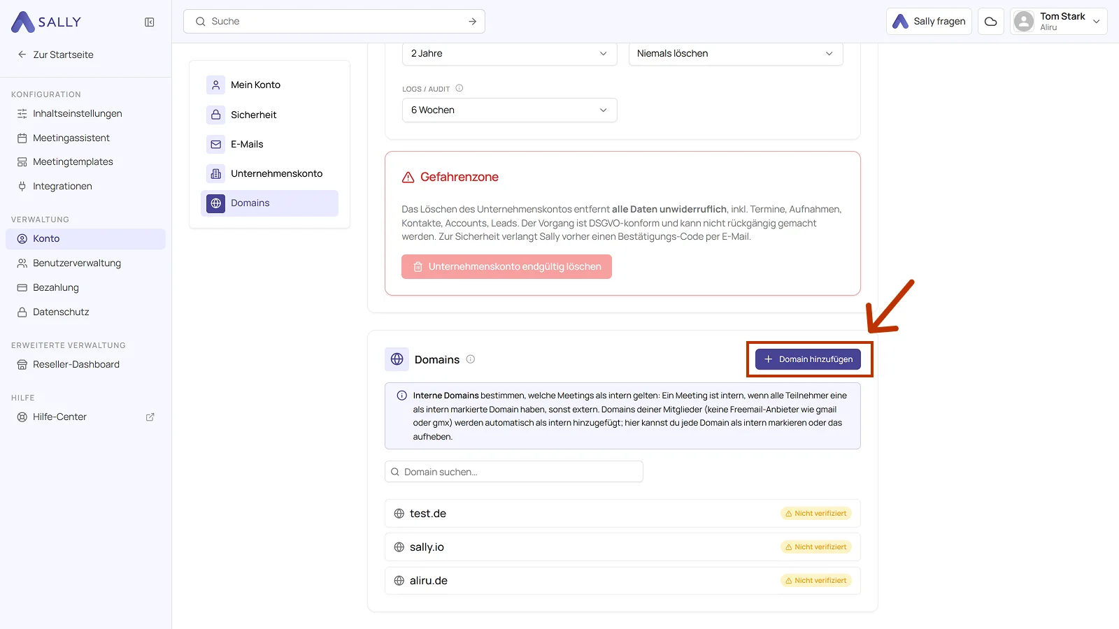Expand the Tom Stark account menu
The height and width of the screenshot is (629, 1119).
click(x=1058, y=21)
